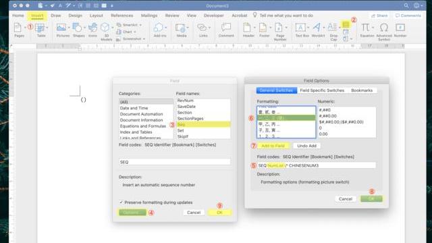
Task: Click the Add to Field button
Action: tap(273, 146)
